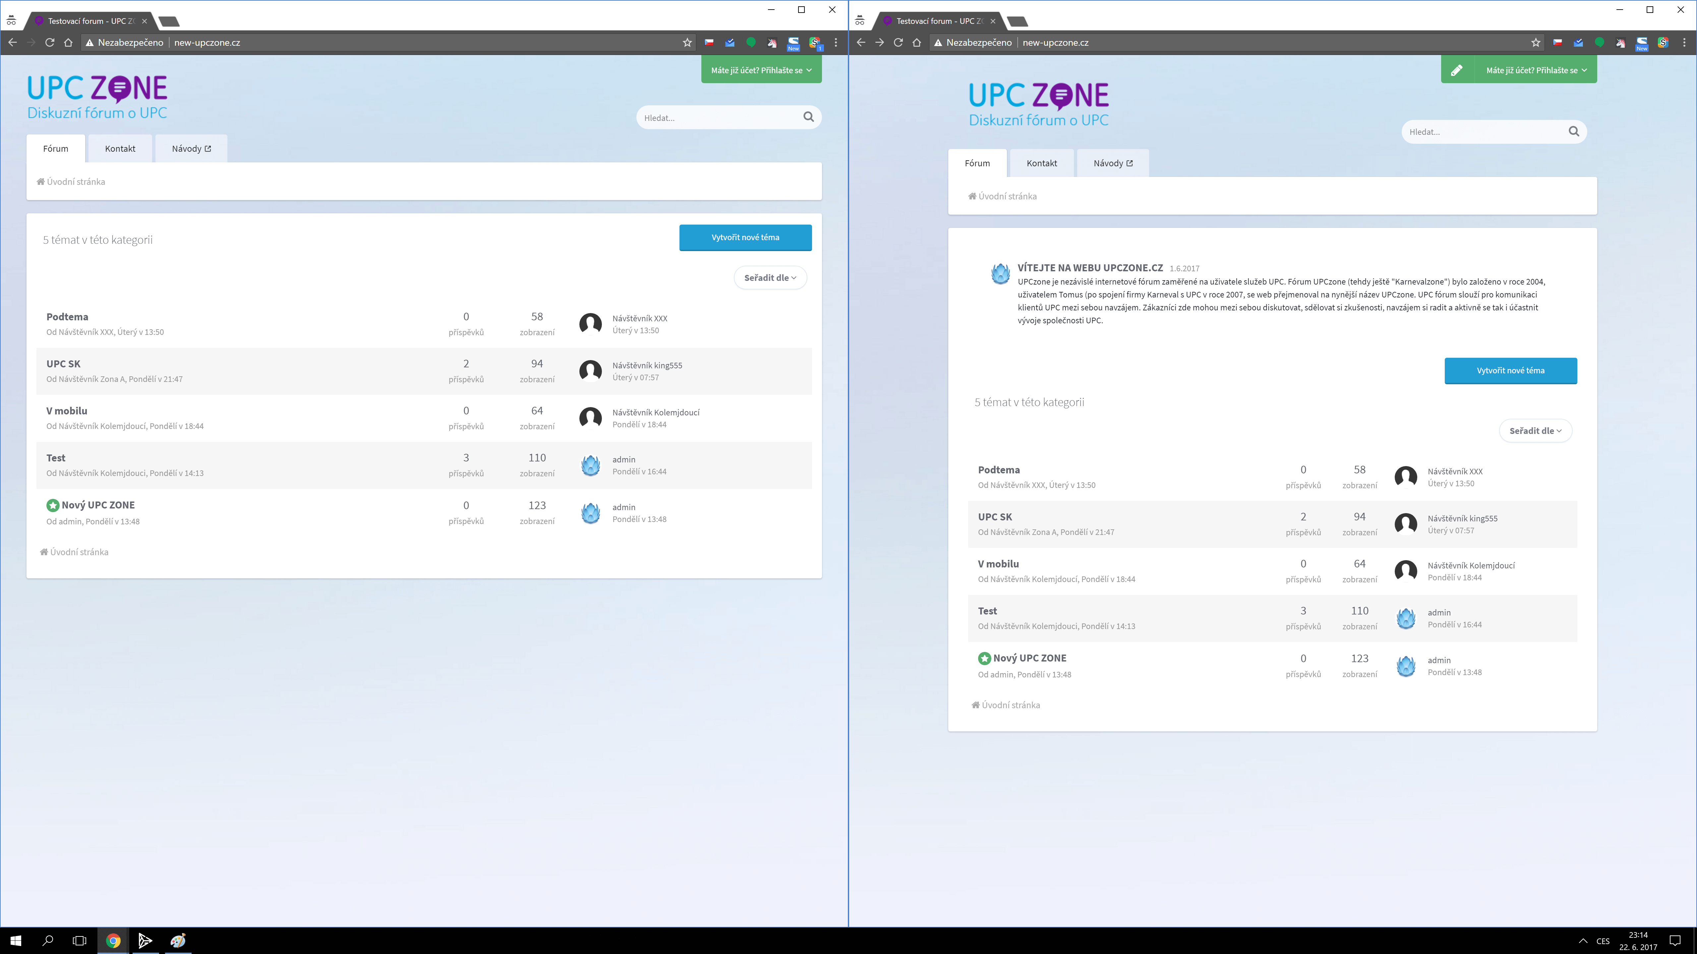Click search magnifier icon in left window

(x=808, y=117)
